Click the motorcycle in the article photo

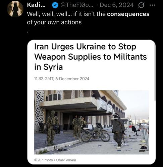96,133
